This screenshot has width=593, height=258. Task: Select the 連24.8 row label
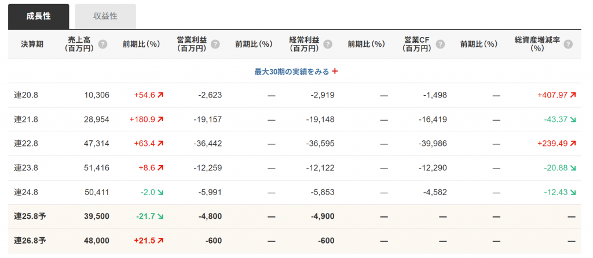pyautogui.click(x=26, y=192)
